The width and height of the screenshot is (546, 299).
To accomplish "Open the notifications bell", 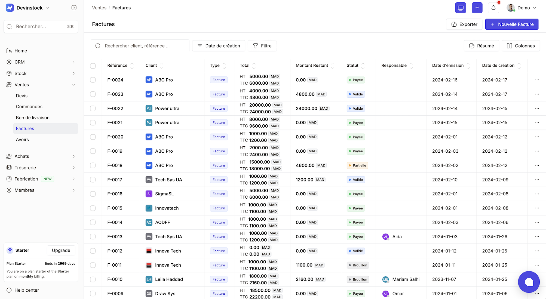I will coord(493,8).
